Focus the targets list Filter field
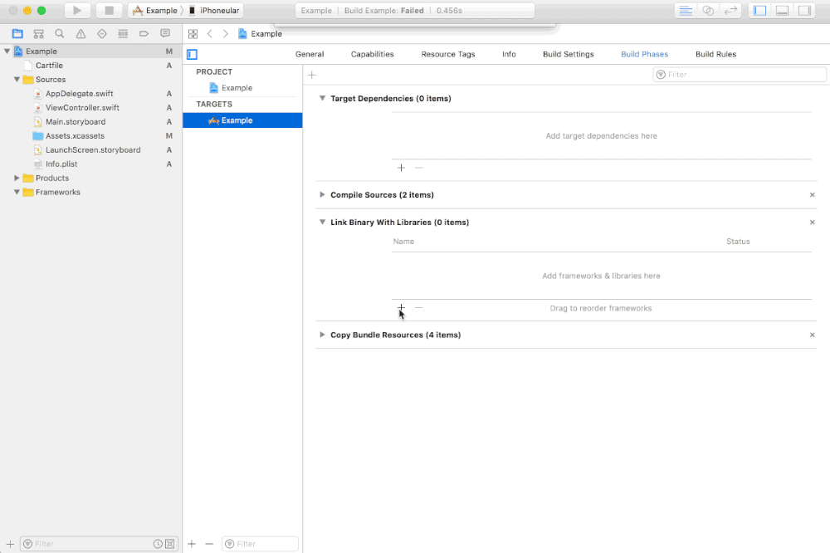 260,544
